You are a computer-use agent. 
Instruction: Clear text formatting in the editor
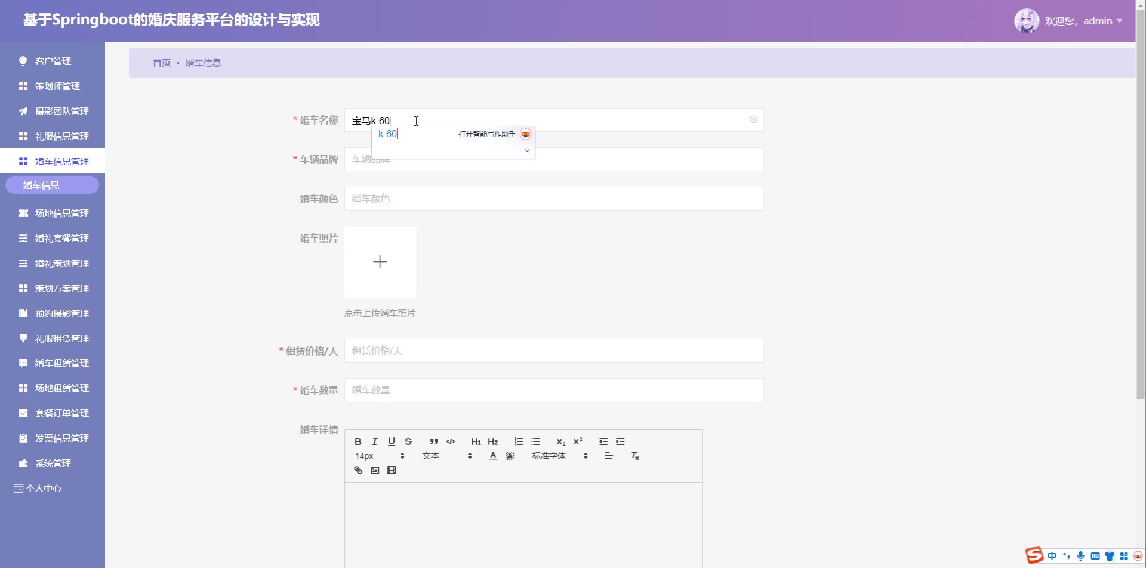(634, 456)
